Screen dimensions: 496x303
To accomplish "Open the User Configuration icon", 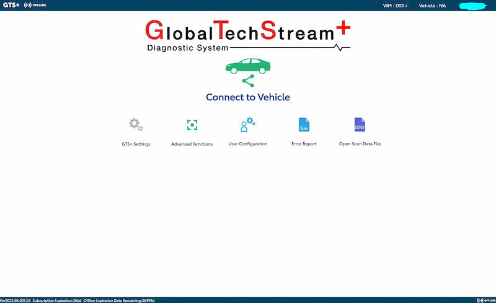I will [x=248, y=125].
